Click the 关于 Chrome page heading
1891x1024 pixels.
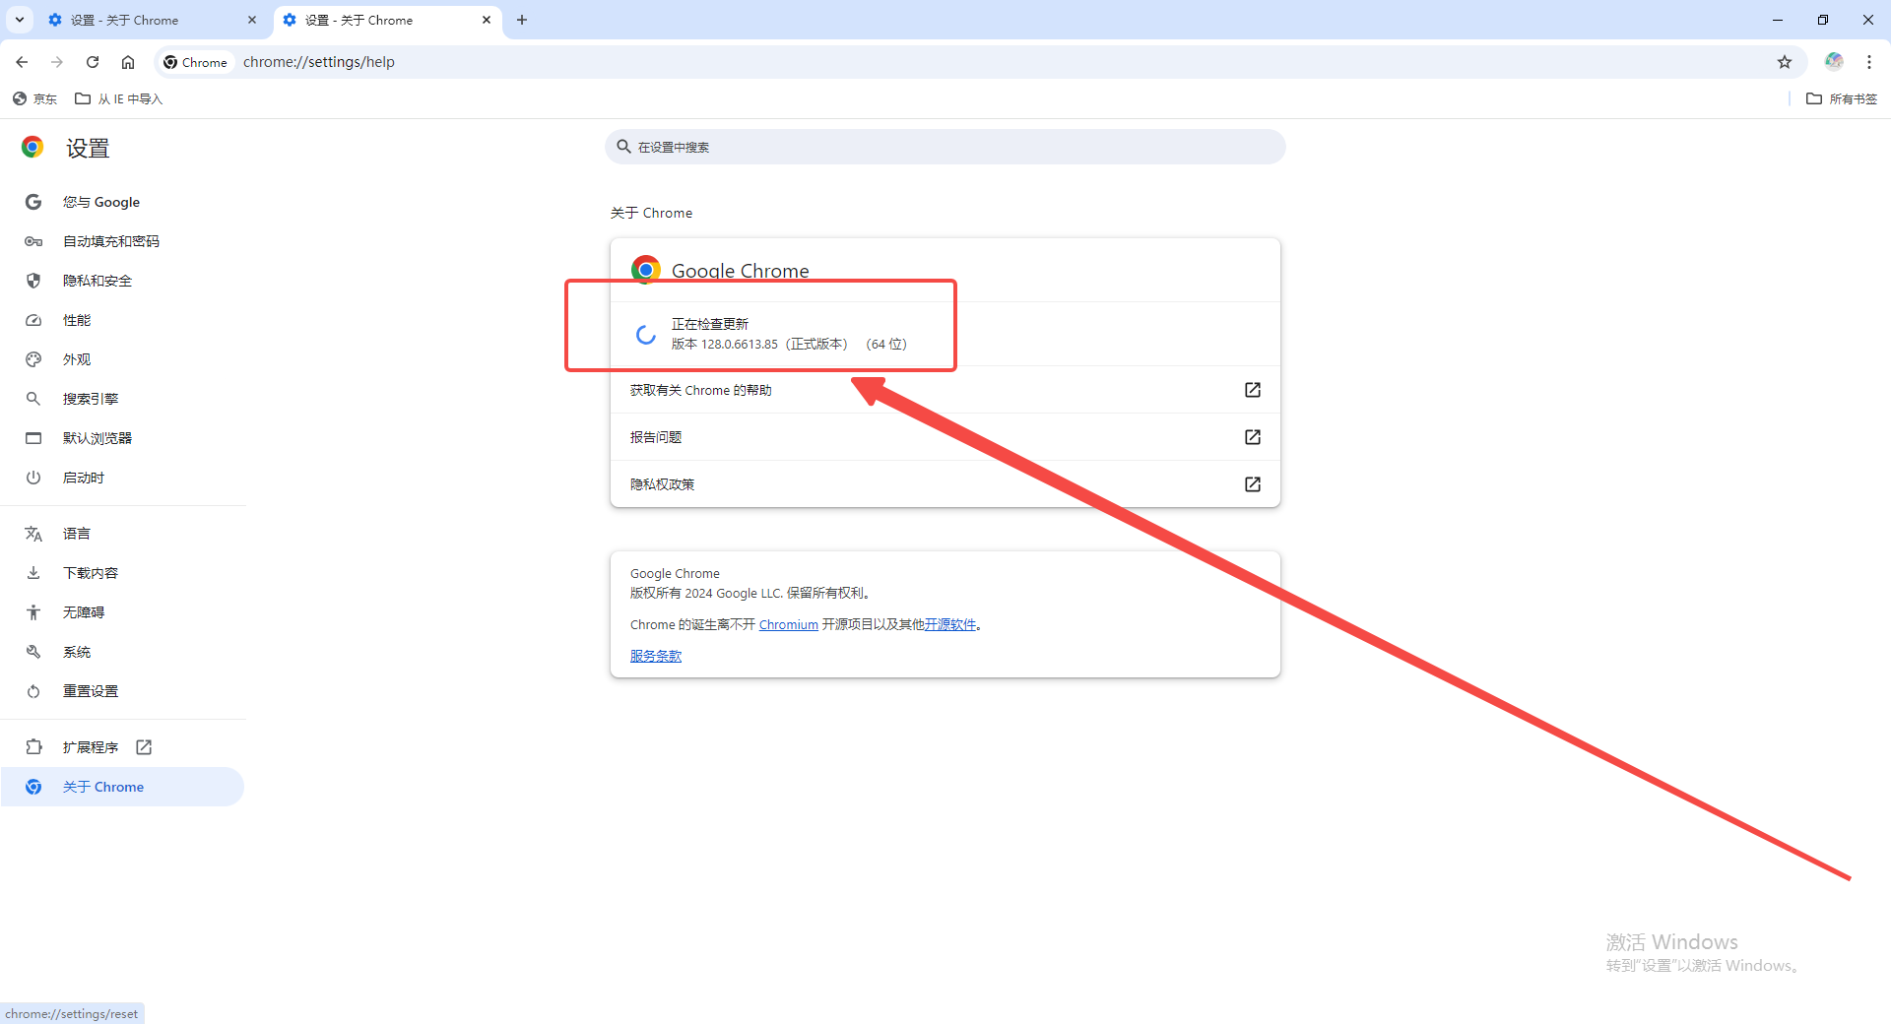coord(651,213)
